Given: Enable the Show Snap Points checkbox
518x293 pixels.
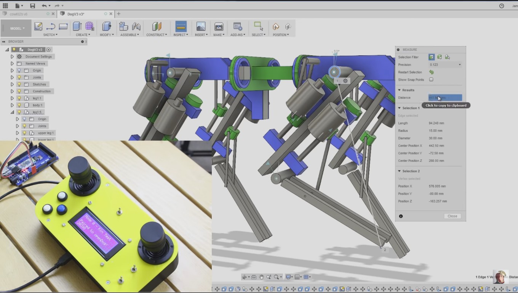Looking at the screenshot, I should [431, 80].
